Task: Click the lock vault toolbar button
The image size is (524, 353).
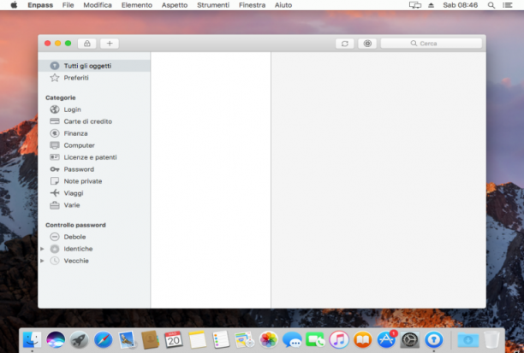Action: (86, 44)
